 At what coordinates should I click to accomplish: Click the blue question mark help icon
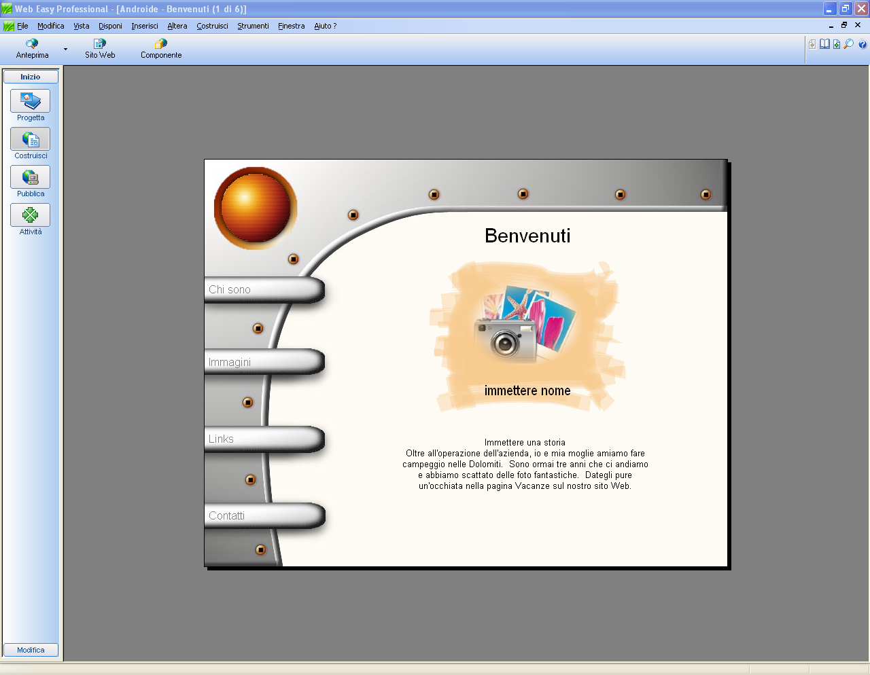click(x=863, y=45)
